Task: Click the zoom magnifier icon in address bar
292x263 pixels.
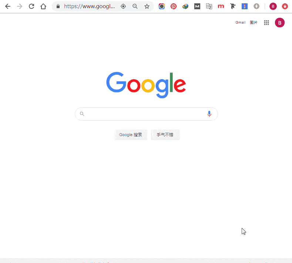Action: [135, 6]
